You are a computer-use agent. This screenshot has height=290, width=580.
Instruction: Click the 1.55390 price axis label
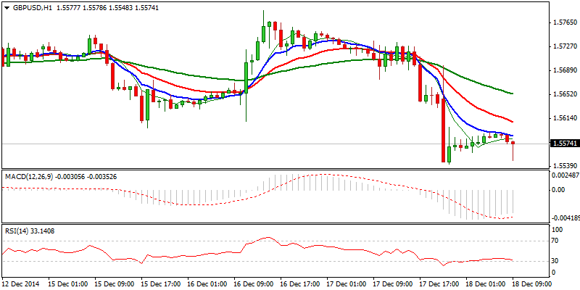pos(565,165)
